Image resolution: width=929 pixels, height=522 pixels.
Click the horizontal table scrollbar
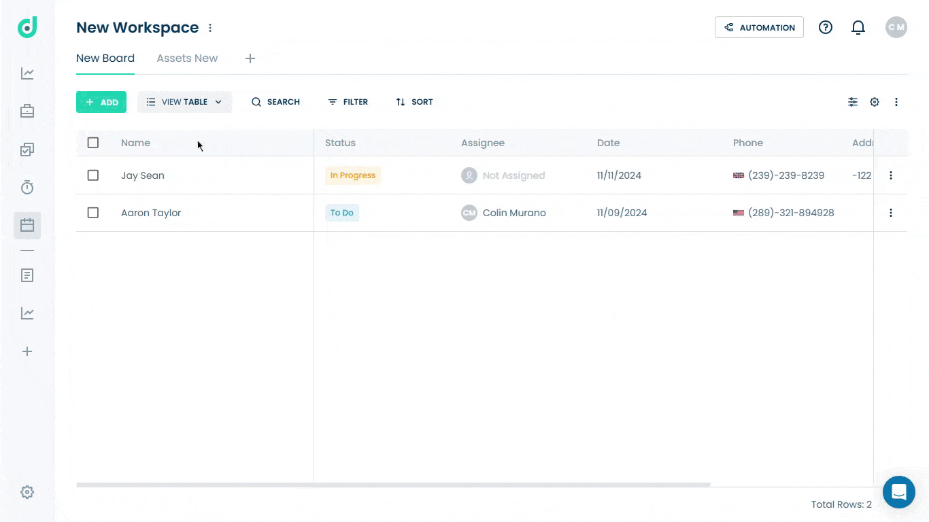[393, 485]
